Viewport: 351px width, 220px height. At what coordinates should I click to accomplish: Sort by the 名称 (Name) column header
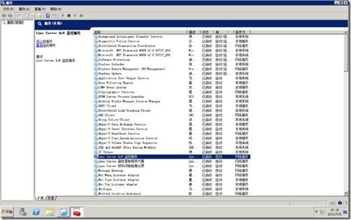point(140,32)
